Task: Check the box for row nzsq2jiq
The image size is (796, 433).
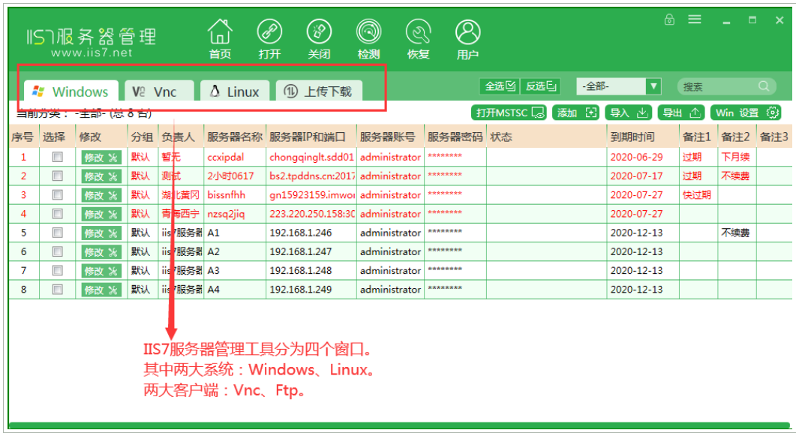Action: click(57, 214)
